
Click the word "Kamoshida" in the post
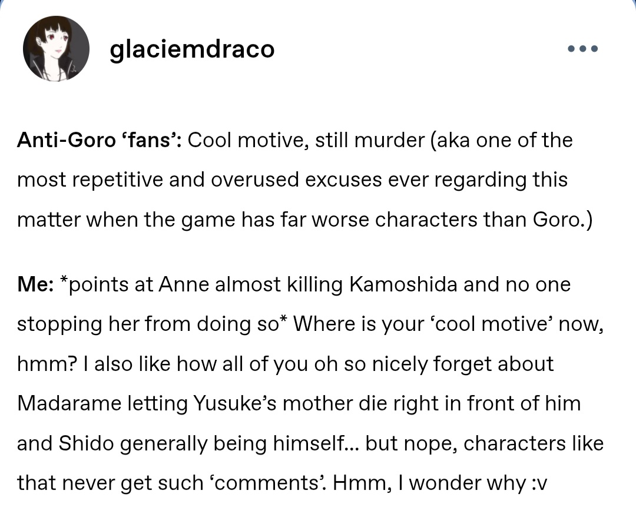403,284
